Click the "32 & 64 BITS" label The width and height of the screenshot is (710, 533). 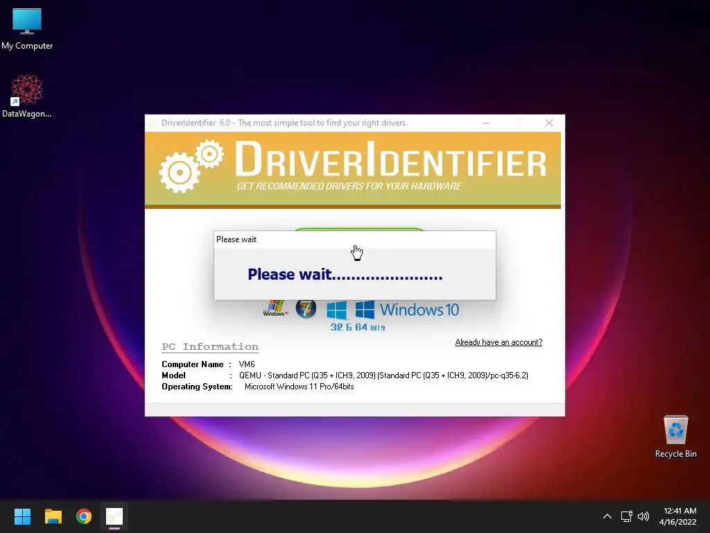[358, 328]
